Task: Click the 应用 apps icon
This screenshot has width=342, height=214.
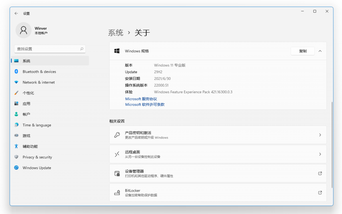Action: click(16, 103)
